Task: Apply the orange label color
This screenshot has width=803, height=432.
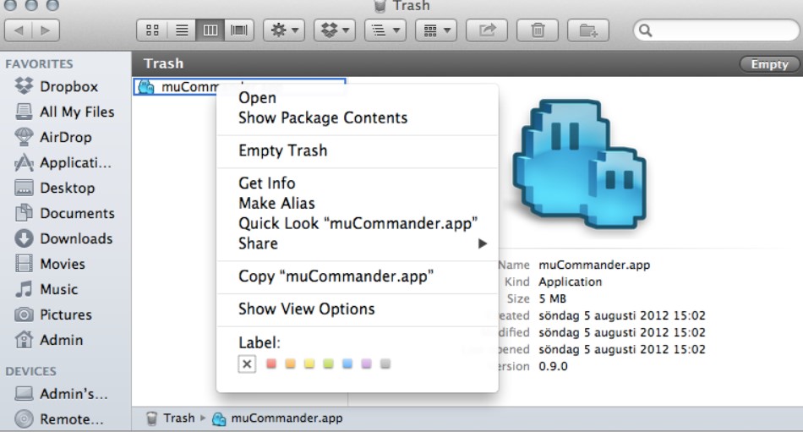Action: (291, 364)
